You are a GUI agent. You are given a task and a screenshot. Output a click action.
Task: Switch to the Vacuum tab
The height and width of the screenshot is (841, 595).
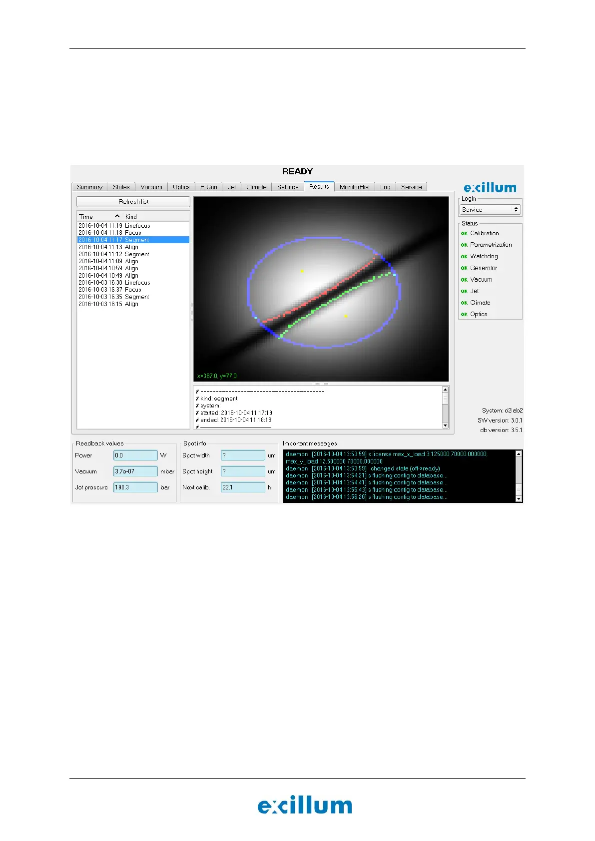point(151,187)
